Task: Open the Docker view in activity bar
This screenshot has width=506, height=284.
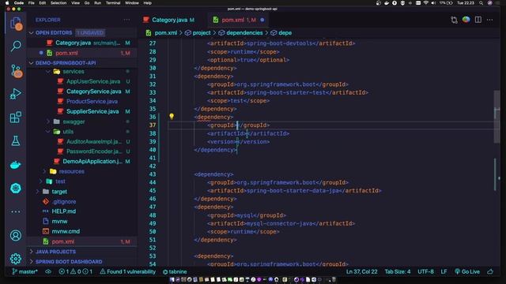Action: pyautogui.click(x=16, y=165)
